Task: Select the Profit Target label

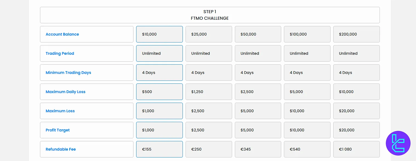Action: [58, 130]
